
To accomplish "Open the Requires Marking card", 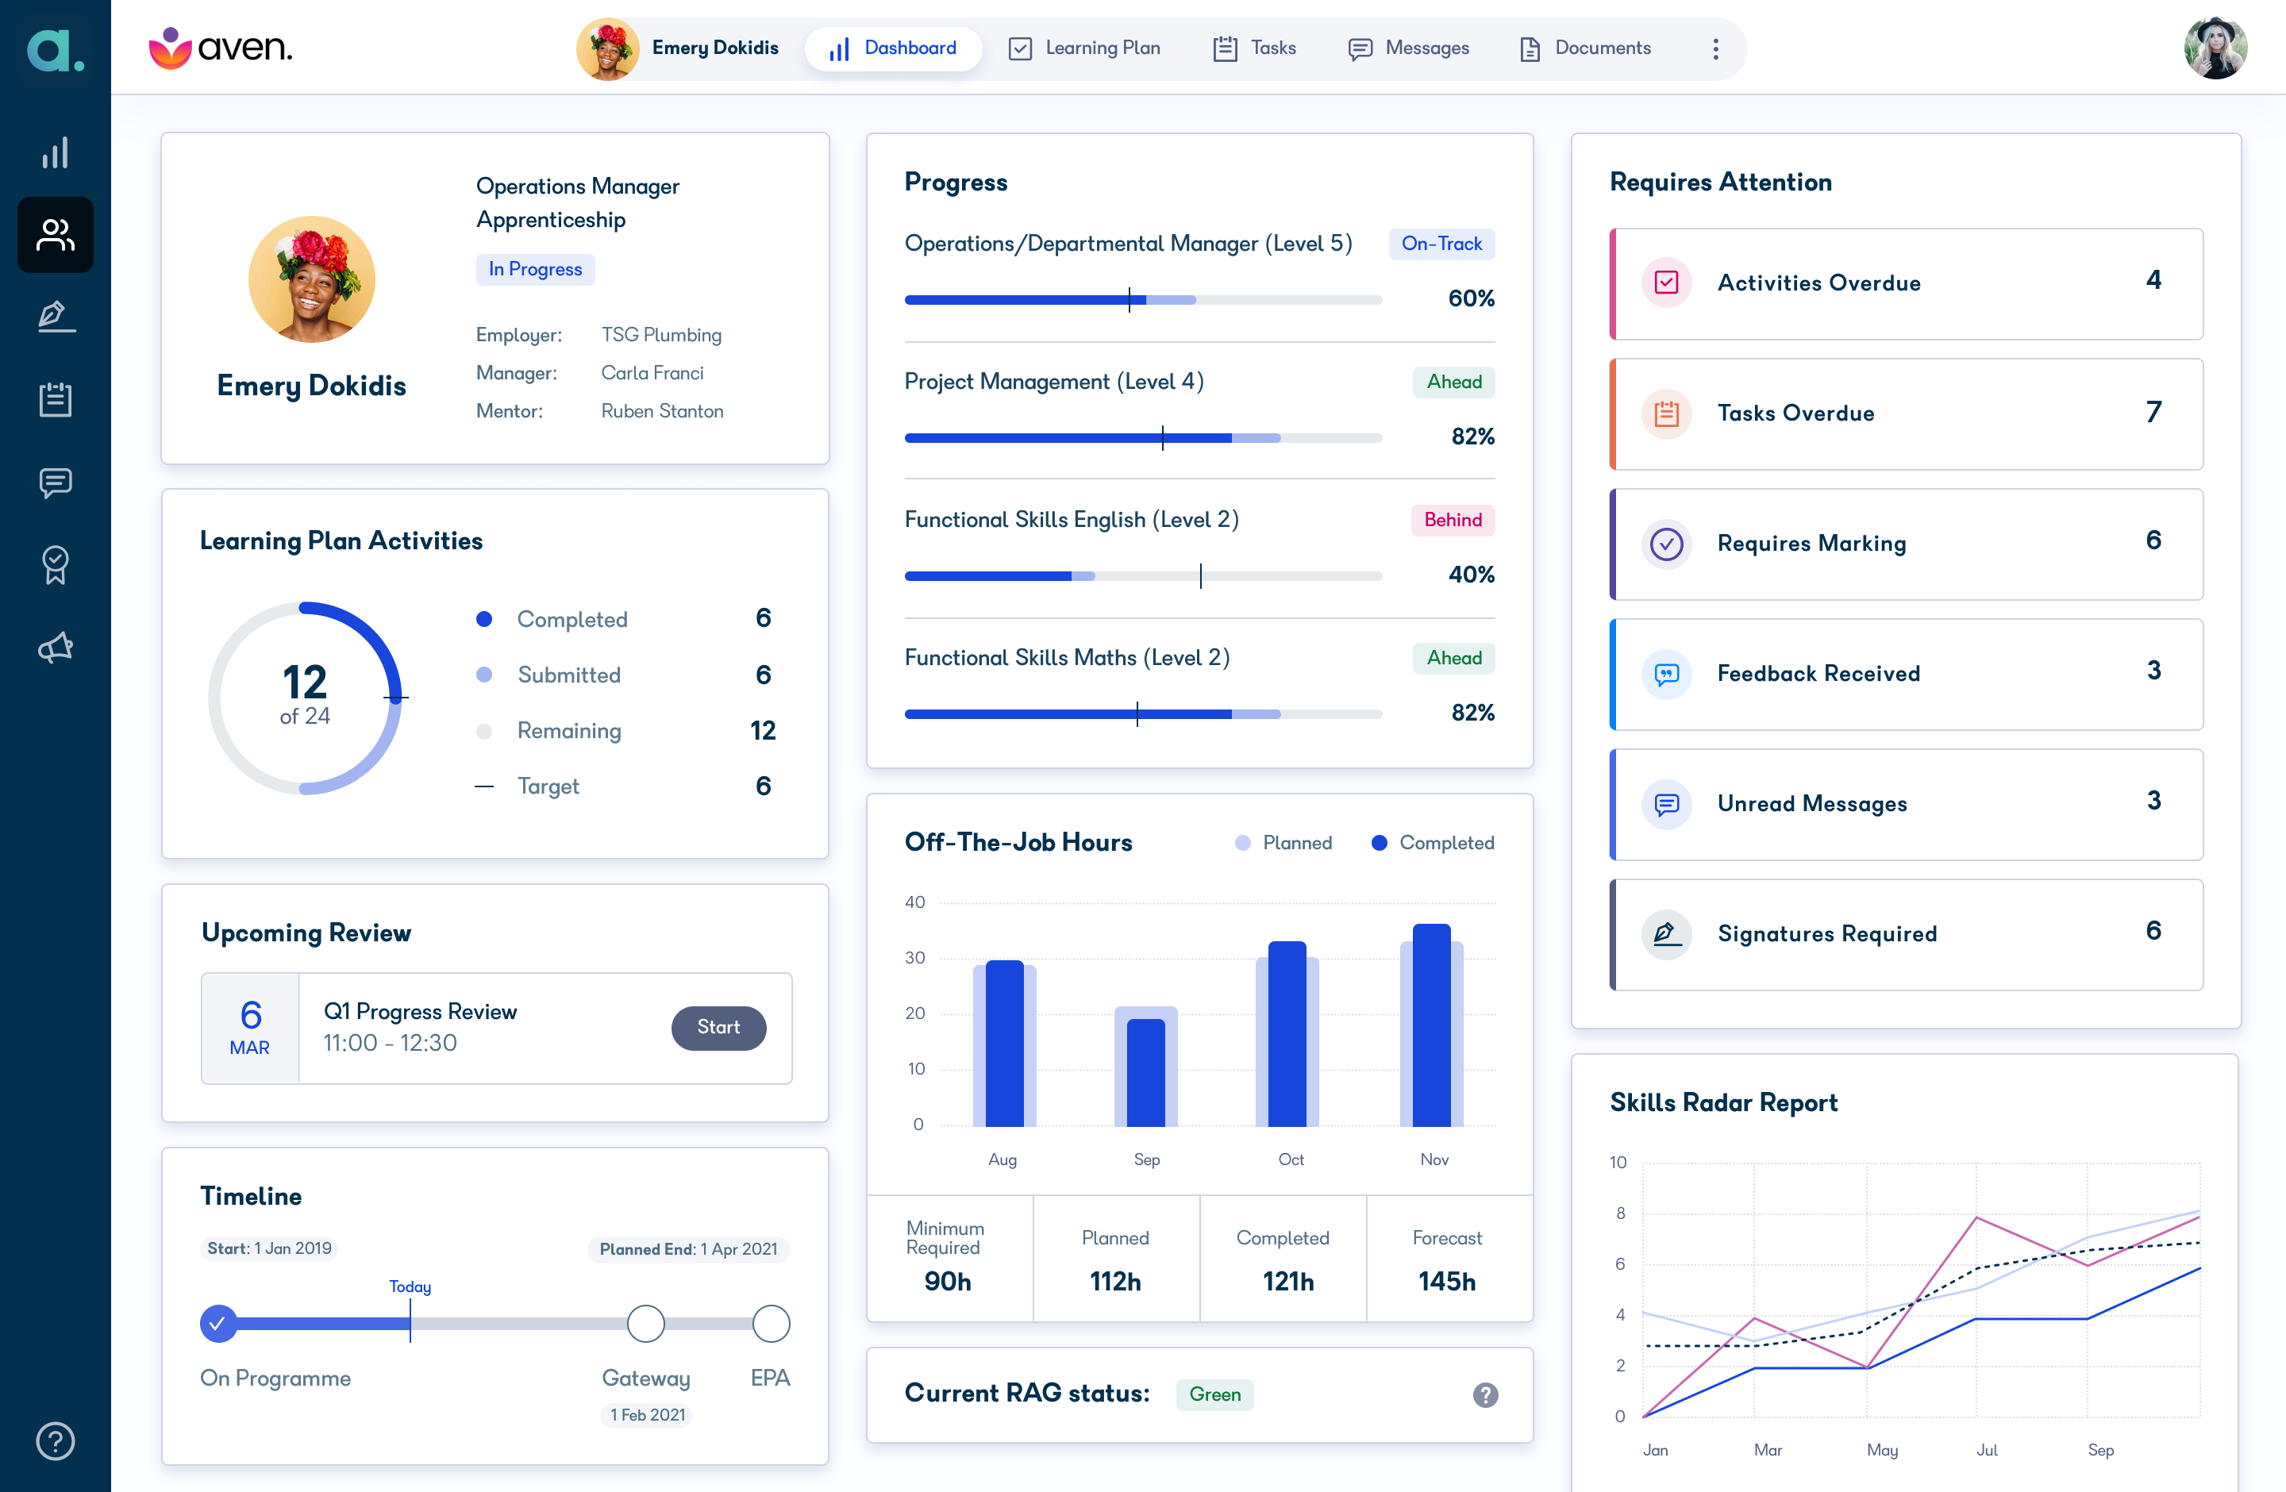I will (1907, 544).
